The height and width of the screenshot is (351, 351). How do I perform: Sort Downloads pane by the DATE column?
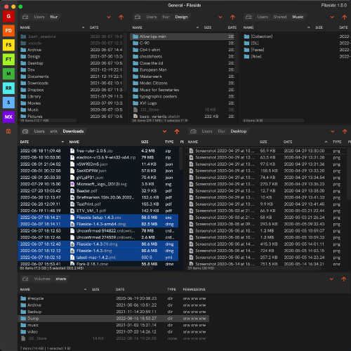point(25,142)
